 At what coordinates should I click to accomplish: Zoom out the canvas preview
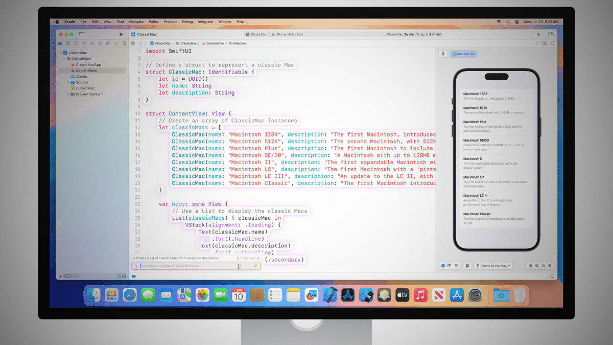[531, 266]
